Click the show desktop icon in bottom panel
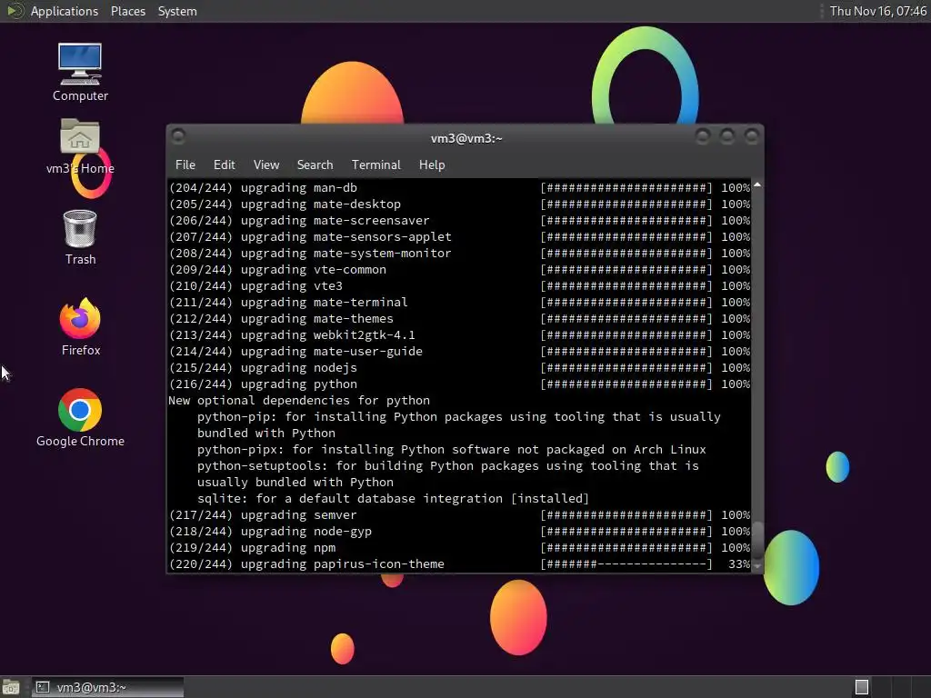 [11, 687]
